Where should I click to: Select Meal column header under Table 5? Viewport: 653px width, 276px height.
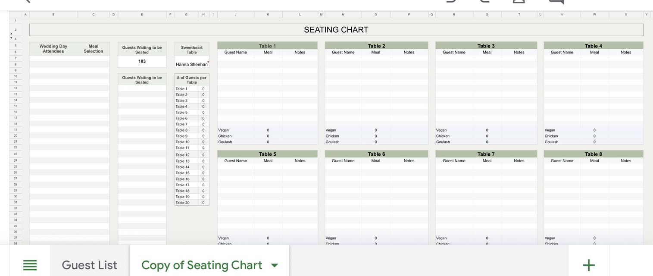click(268, 161)
